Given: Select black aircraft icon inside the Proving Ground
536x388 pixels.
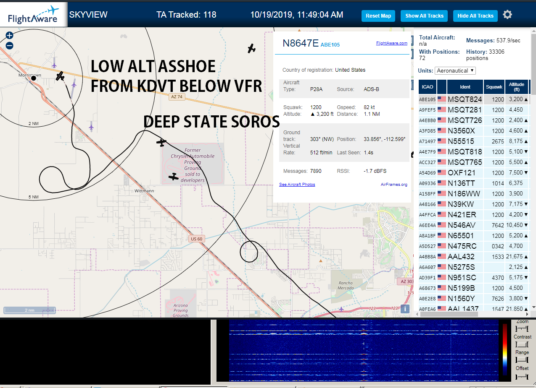Looking at the screenshot, I should coord(174,177).
